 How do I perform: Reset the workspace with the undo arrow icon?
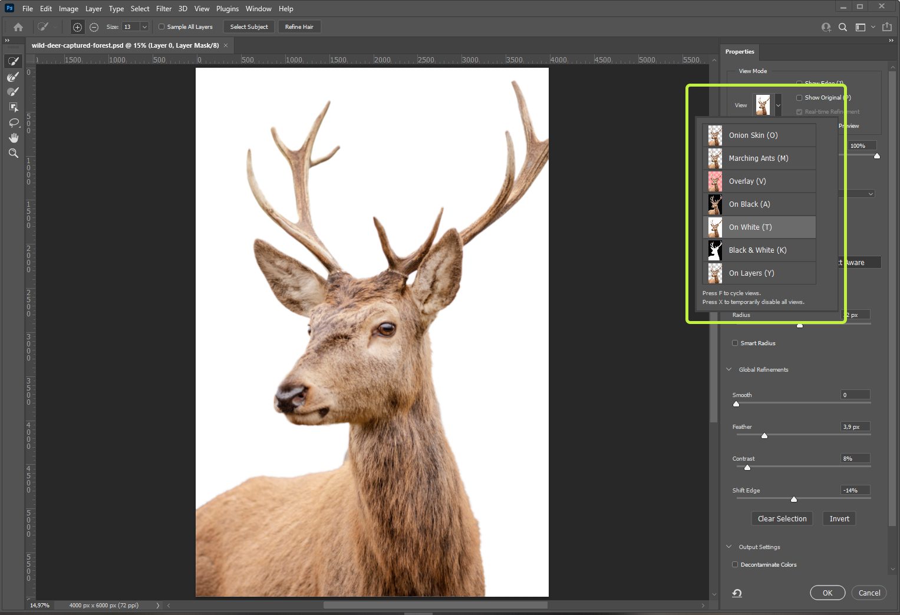pos(737,593)
